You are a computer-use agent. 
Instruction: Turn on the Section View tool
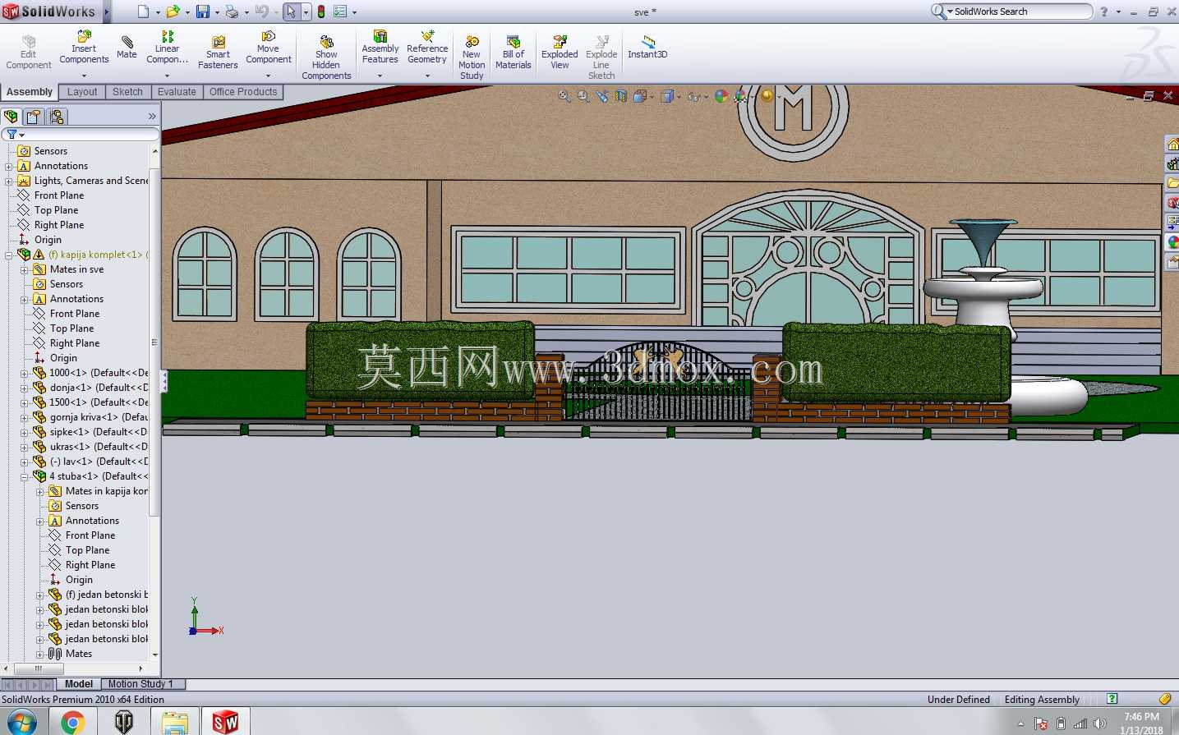(621, 96)
